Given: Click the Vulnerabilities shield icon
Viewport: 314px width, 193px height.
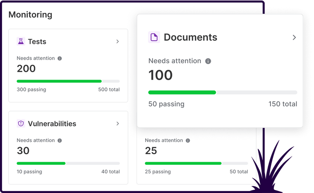Looking at the screenshot, I should point(21,124).
